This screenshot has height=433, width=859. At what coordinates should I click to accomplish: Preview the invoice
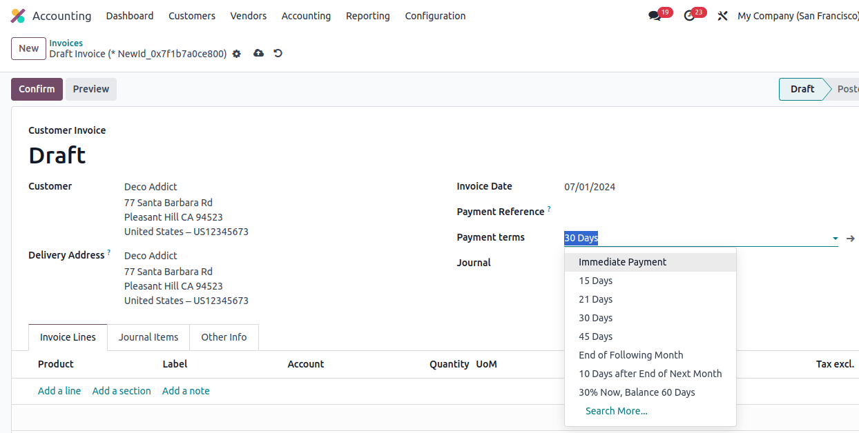pyautogui.click(x=91, y=89)
